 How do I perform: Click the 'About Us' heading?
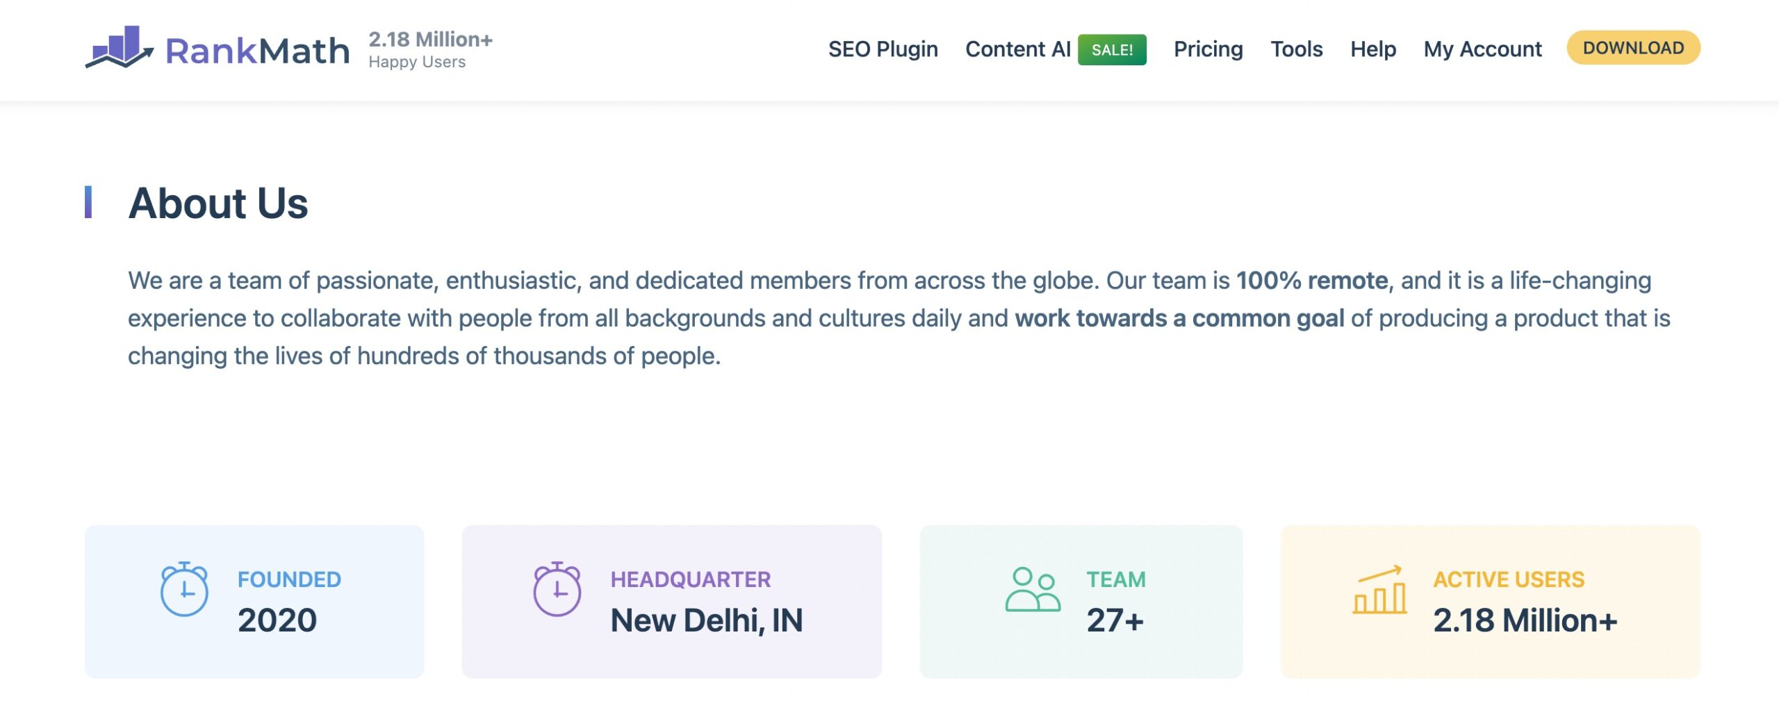pos(218,203)
